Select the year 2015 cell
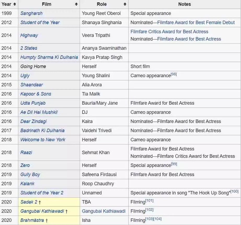The height and width of the screenshot is (225, 241). (9, 85)
